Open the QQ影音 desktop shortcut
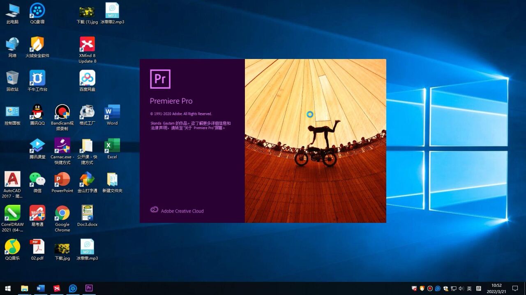526x295 pixels. tap(37, 13)
